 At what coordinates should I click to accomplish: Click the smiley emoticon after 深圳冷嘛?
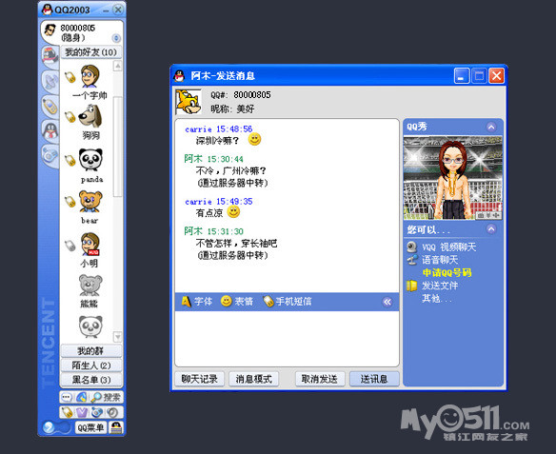(254, 140)
